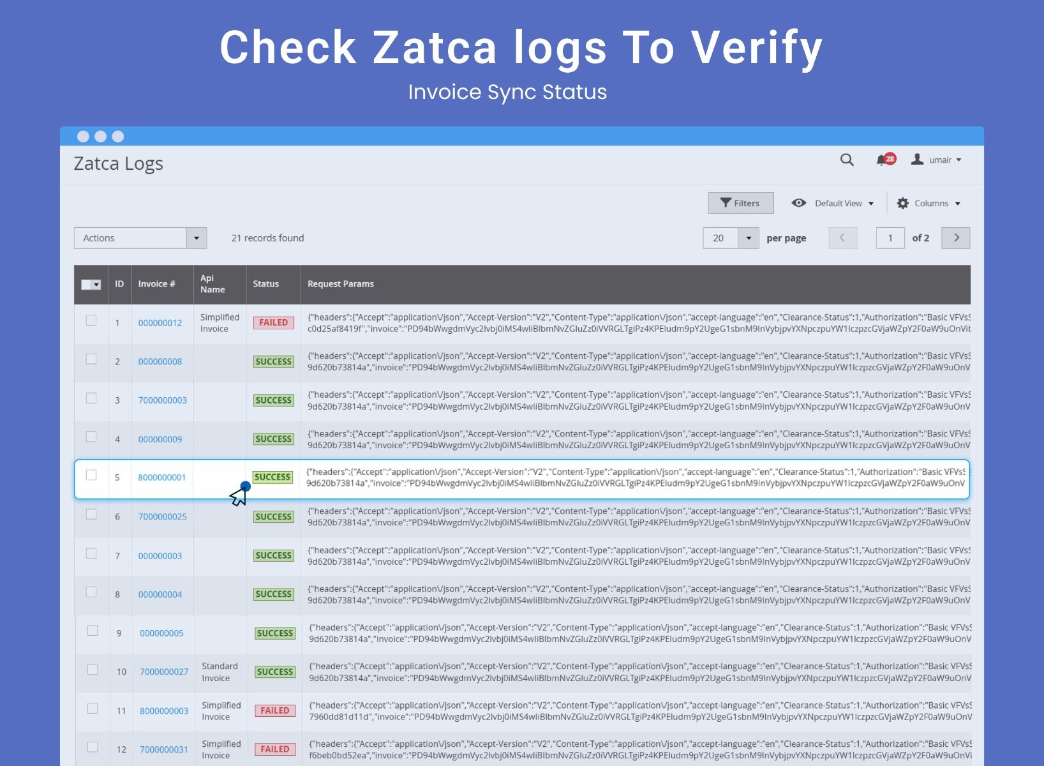Open notifications via the bell icon
Image resolution: width=1044 pixels, height=766 pixels.
(881, 160)
